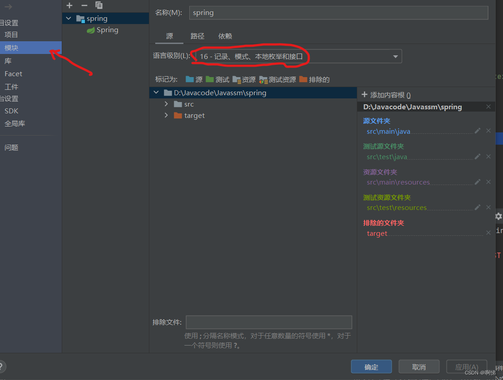Image resolution: width=503 pixels, height=380 pixels.
Task: Mark folder as 源 (sources)
Action: click(x=194, y=79)
